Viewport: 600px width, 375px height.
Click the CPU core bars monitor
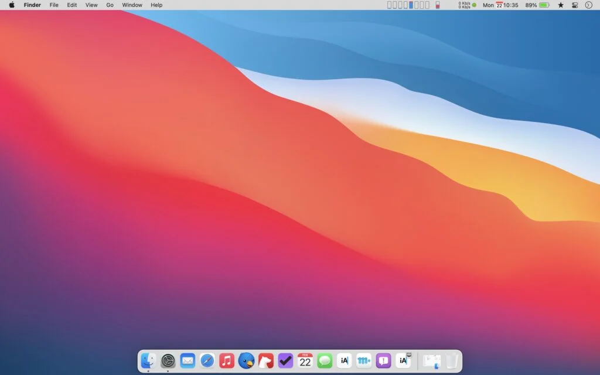tap(408, 5)
